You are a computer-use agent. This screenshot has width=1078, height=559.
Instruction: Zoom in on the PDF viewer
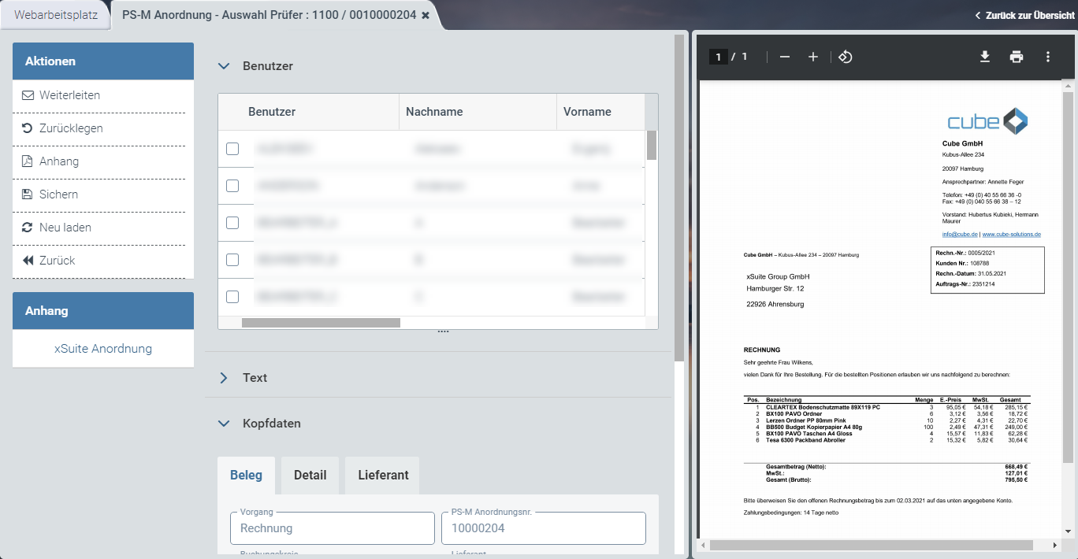click(813, 57)
